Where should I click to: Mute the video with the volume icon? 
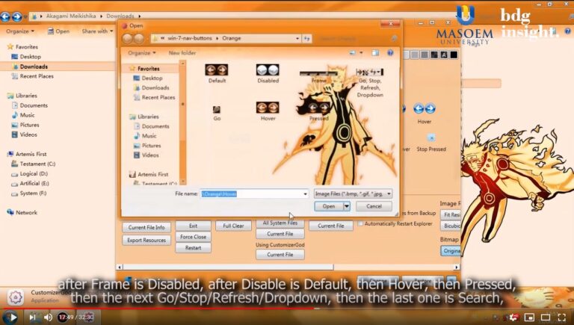(48, 317)
